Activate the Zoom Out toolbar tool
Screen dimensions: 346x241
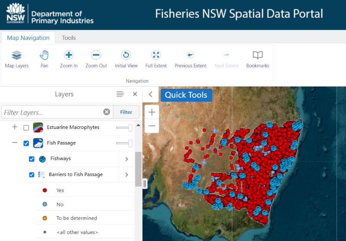[96, 59]
